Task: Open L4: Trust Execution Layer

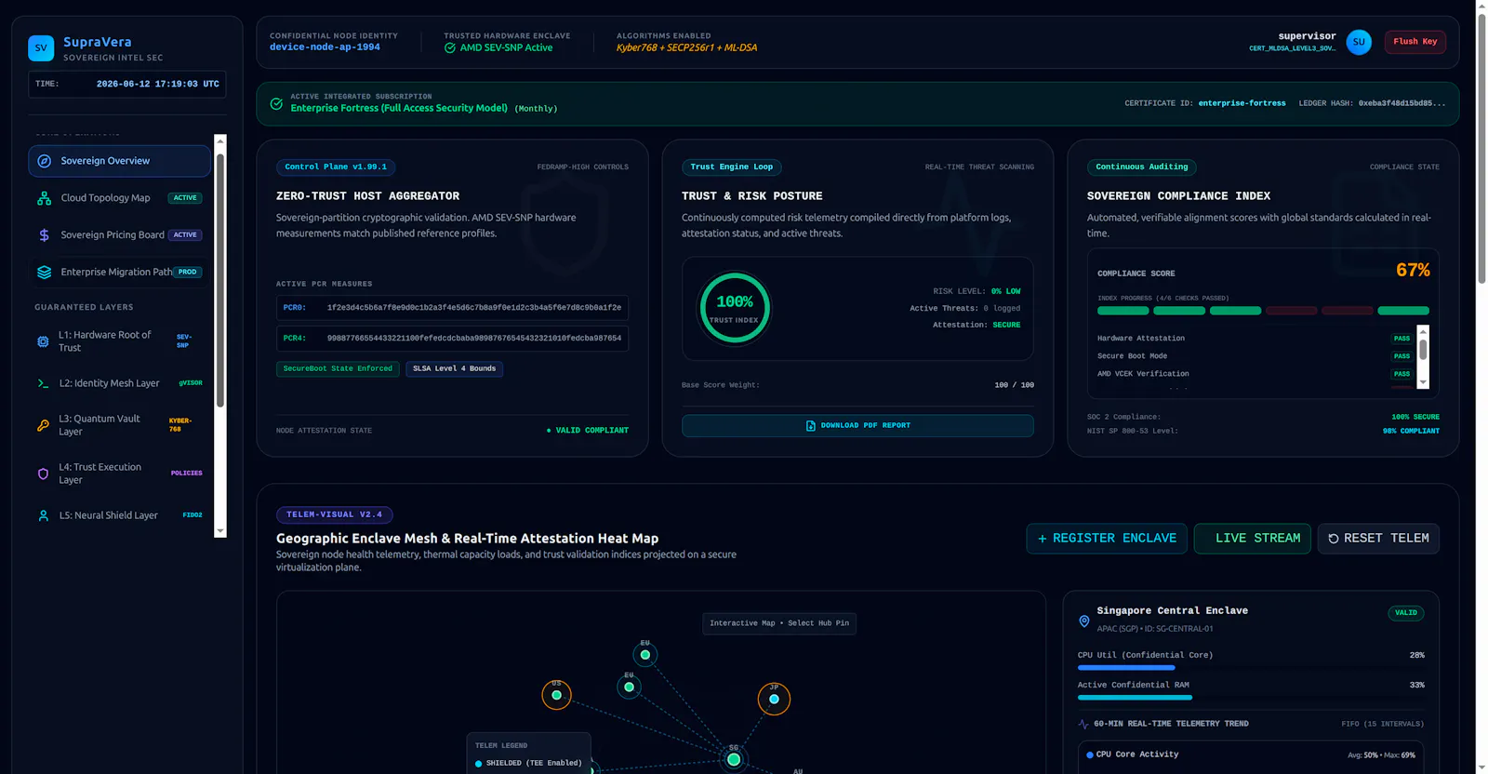Action: click(x=119, y=474)
